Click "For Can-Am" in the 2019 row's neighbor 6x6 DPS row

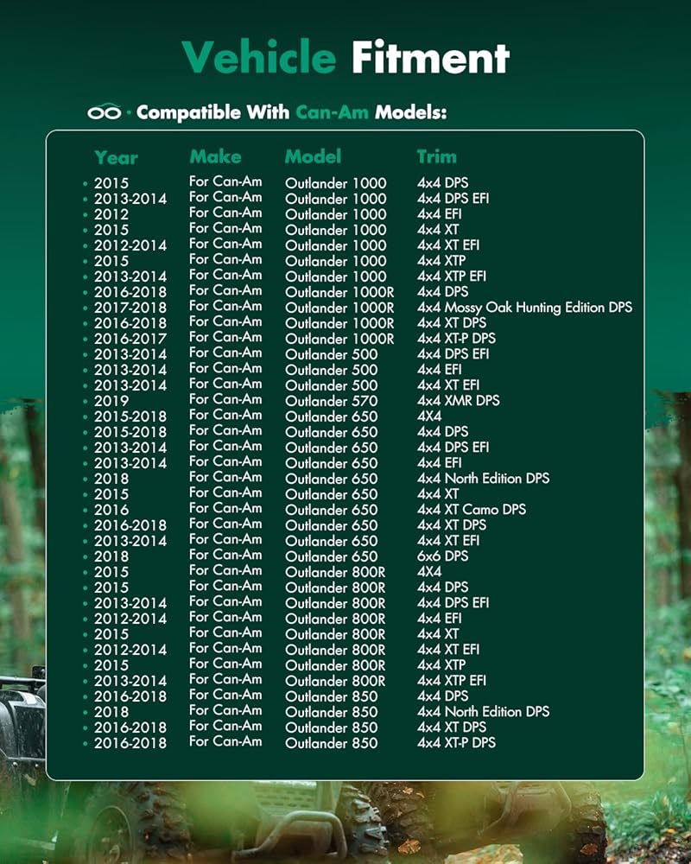tap(225, 555)
